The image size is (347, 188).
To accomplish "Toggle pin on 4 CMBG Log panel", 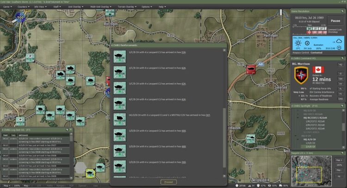I will 67,130.
